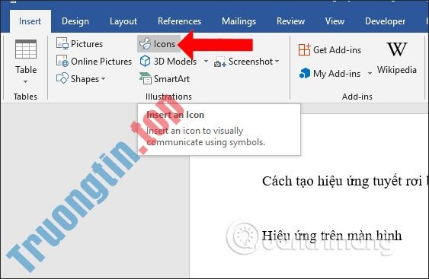429x279 pixels.
Task: Click the Get Add-ins store icon
Action: (x=305, y=49)
